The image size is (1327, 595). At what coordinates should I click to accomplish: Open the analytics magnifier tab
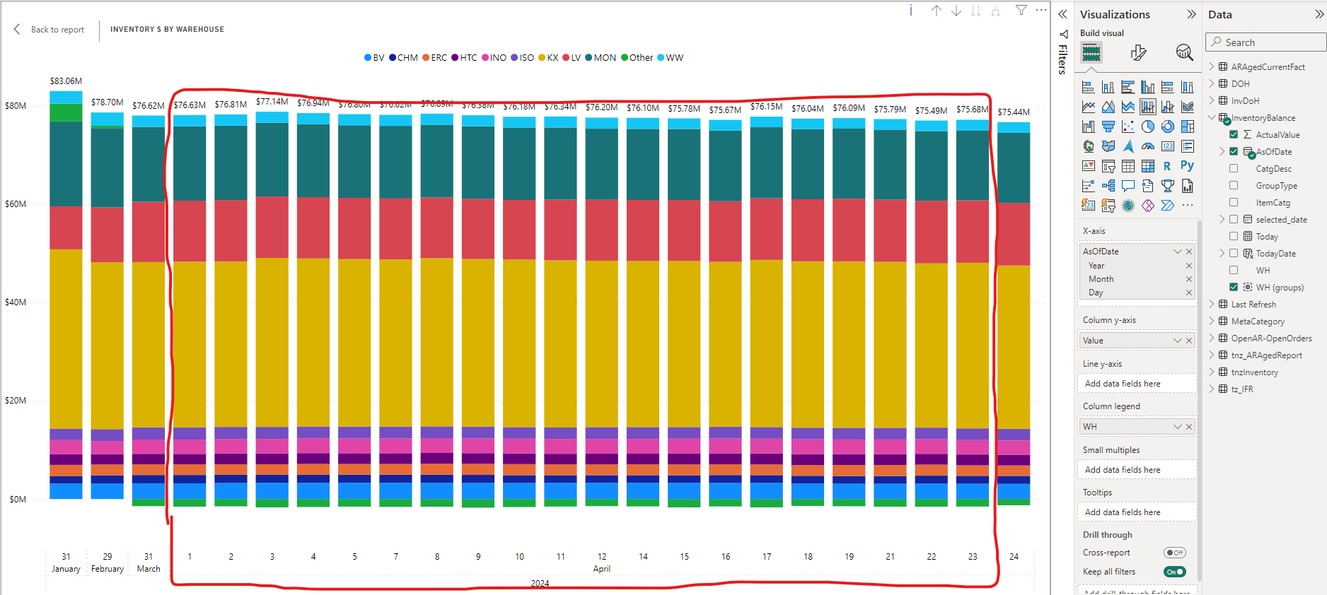pos(1184,52)
